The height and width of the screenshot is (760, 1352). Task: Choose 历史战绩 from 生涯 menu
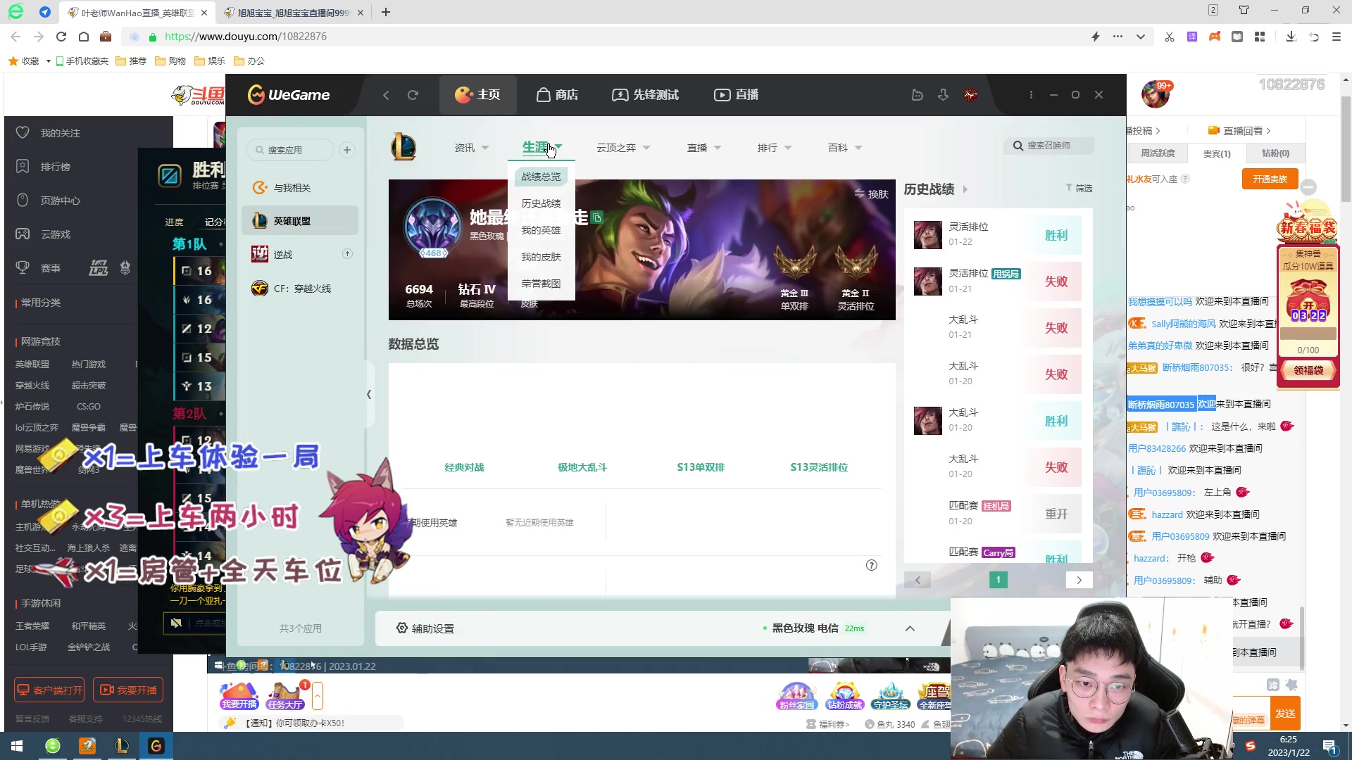click(x=541, y=203)
